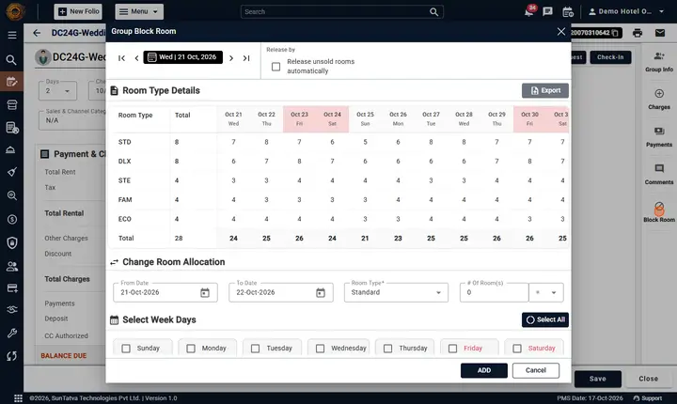Expand the Demo Hotel user dropdown
677x404 pixels.
626,11
